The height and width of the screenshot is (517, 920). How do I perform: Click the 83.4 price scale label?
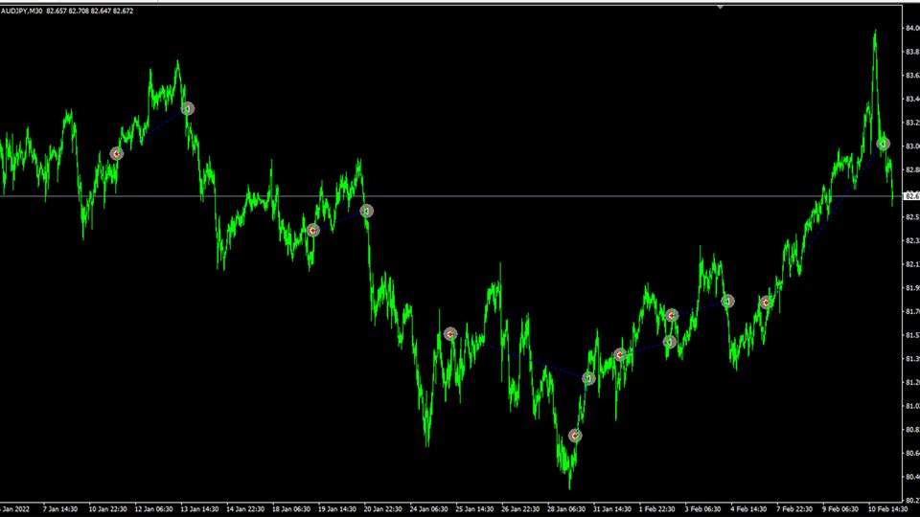(912, 99)
